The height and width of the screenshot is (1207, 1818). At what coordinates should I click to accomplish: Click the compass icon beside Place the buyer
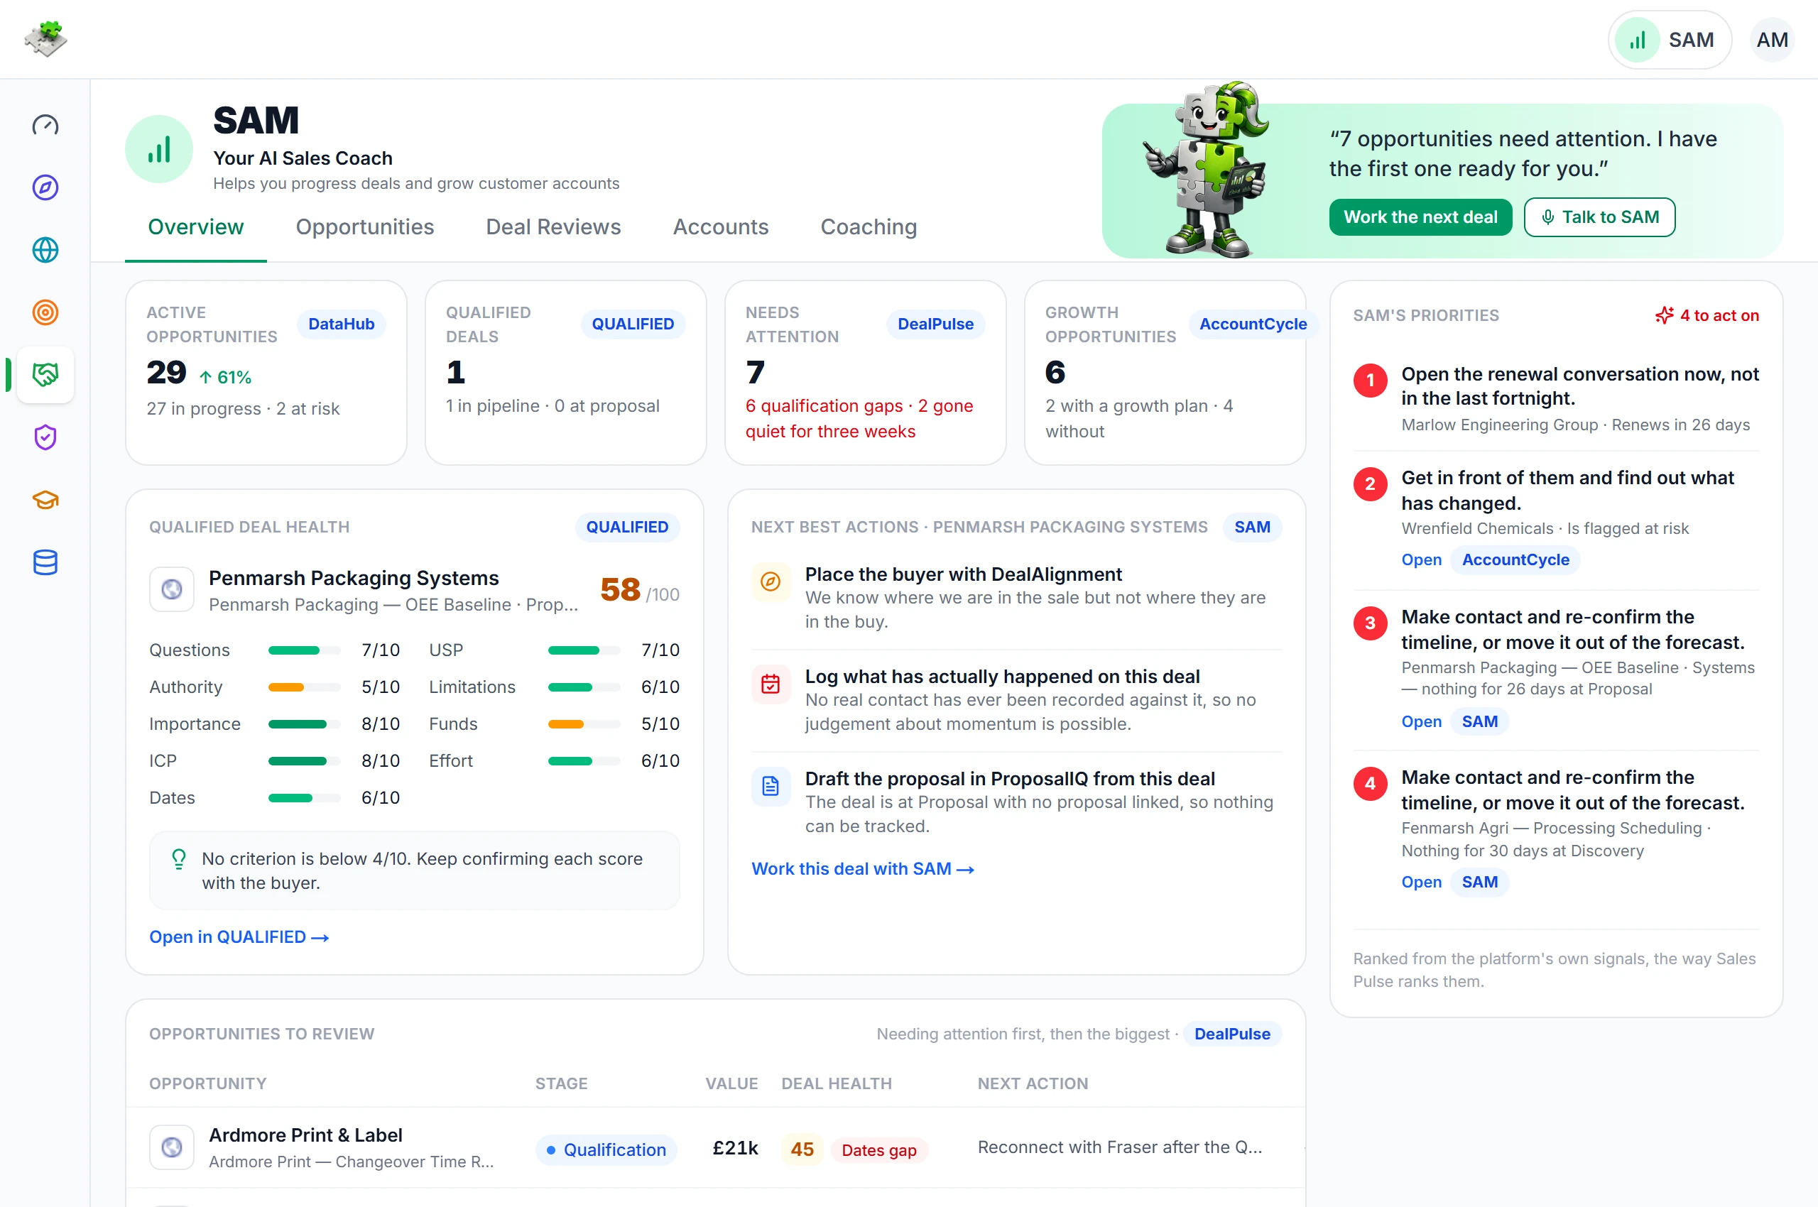click(x=770, y=581)
